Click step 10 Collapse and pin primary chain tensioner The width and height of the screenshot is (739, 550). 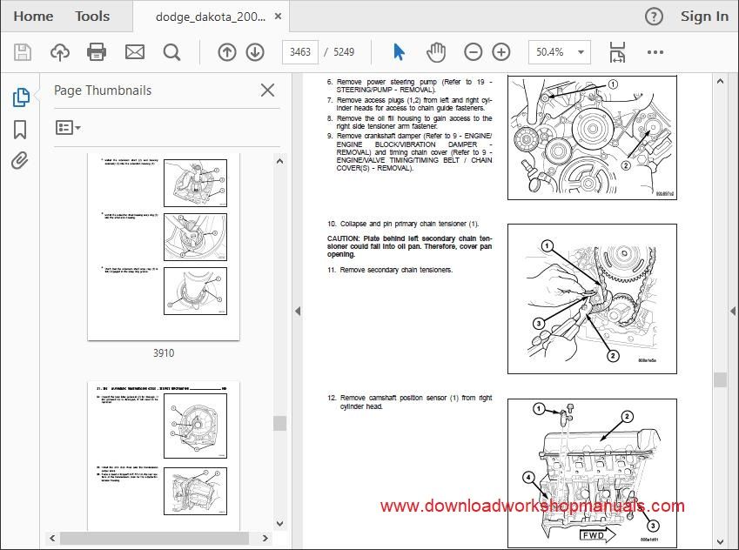point(403,224)
